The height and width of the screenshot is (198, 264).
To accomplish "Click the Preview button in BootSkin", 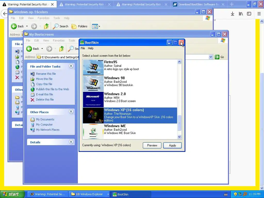I will (x=152, y=145).
